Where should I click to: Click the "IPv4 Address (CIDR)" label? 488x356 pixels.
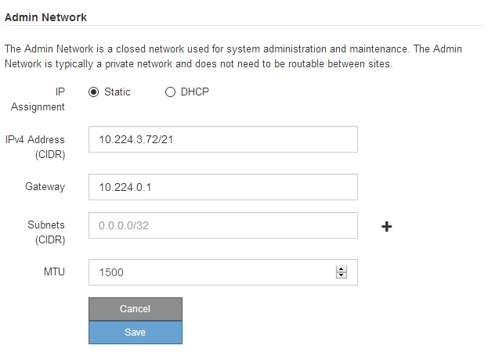pyautogui.click(x=35, y=147)
